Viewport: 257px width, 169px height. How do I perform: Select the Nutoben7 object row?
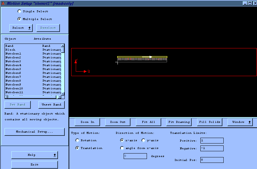[33, 77]
